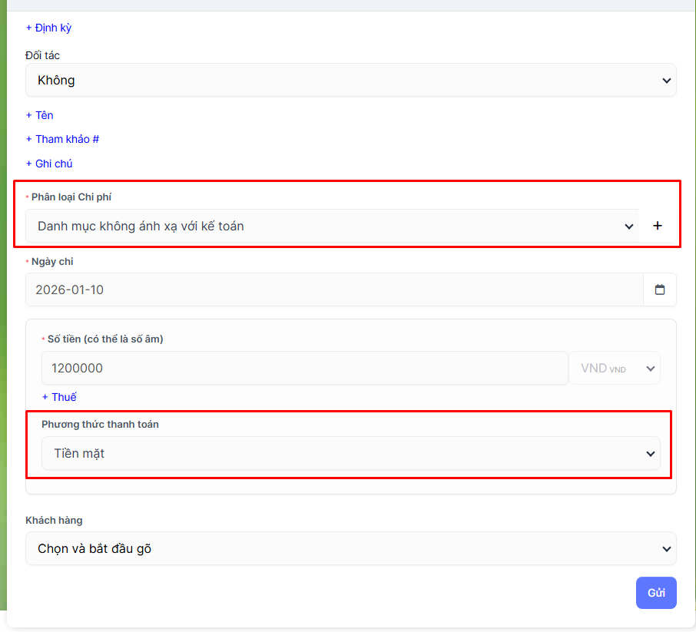Click the + Tham khảo # link
The width and height of the screenshot is (696, 632).
[x=62, y=139]
